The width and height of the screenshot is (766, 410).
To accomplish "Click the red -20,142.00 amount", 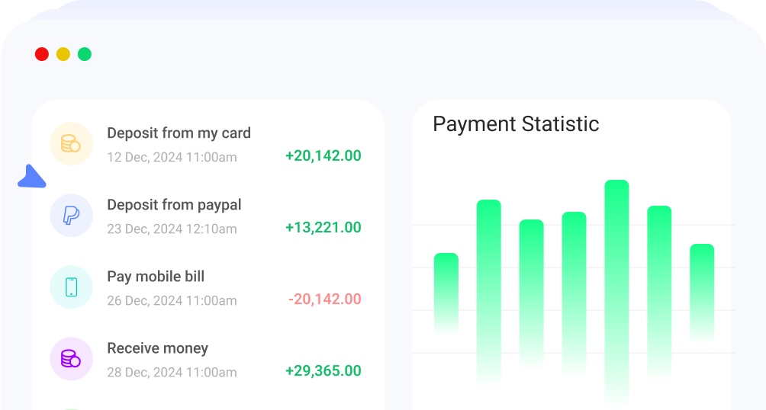I will (x=324, y=299).
